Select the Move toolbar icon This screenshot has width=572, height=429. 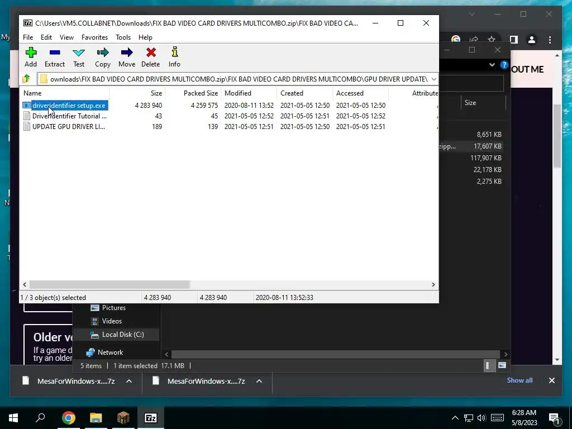127,53
